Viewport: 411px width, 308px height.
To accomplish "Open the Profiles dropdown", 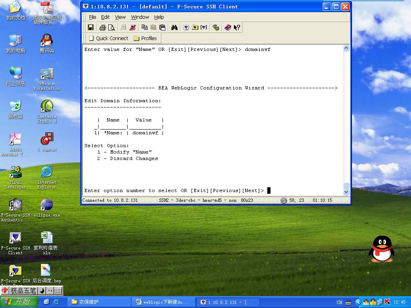I will click(x=145, y=38).
